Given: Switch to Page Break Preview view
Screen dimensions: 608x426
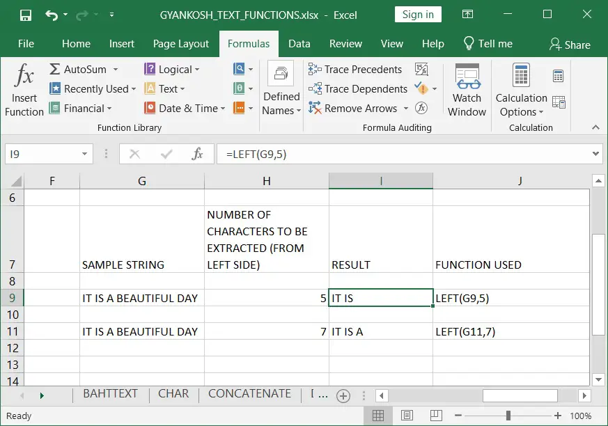Looking at the screenshot, I should [x=436, y=416].
